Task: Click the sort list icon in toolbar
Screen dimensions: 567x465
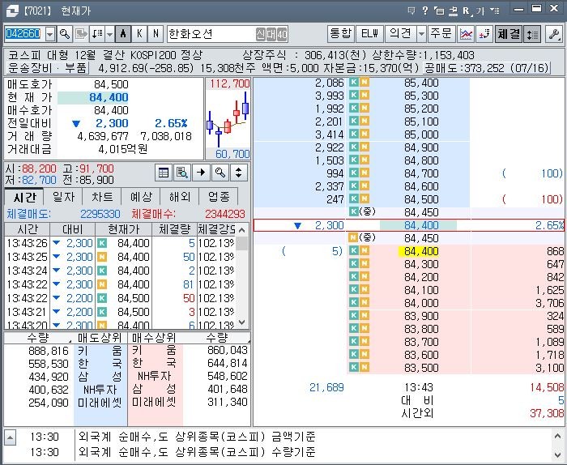Action: click(x=97, y=34)
